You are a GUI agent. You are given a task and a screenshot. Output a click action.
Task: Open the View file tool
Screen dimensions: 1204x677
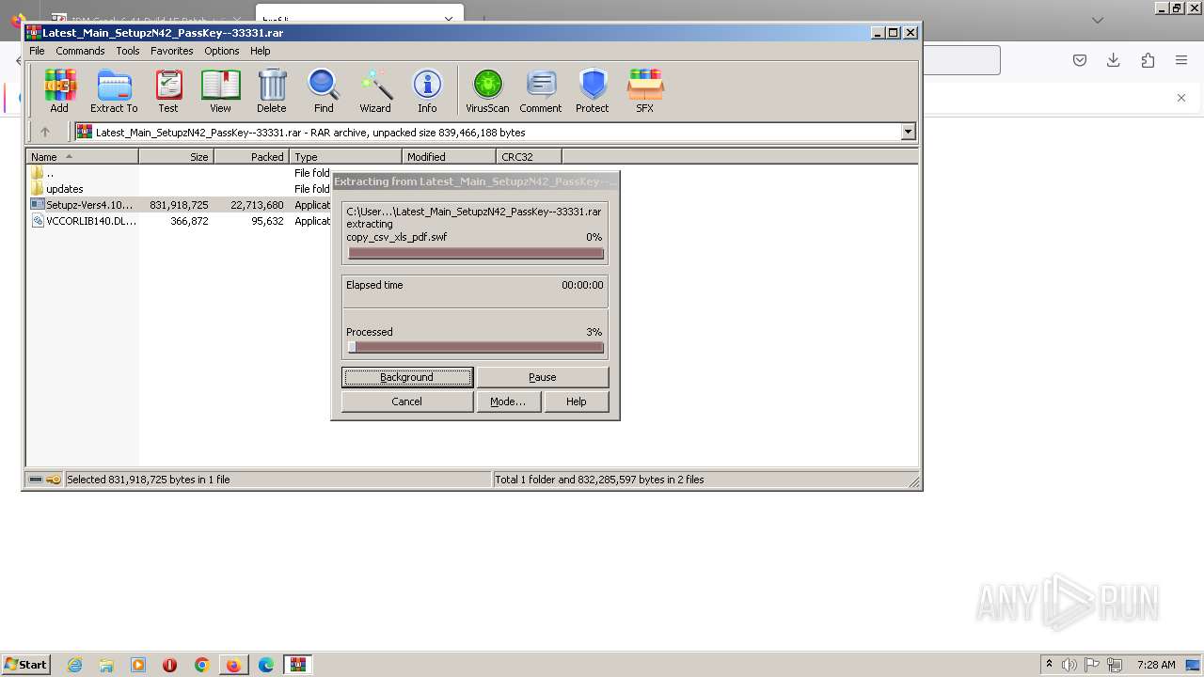(220, 91)
